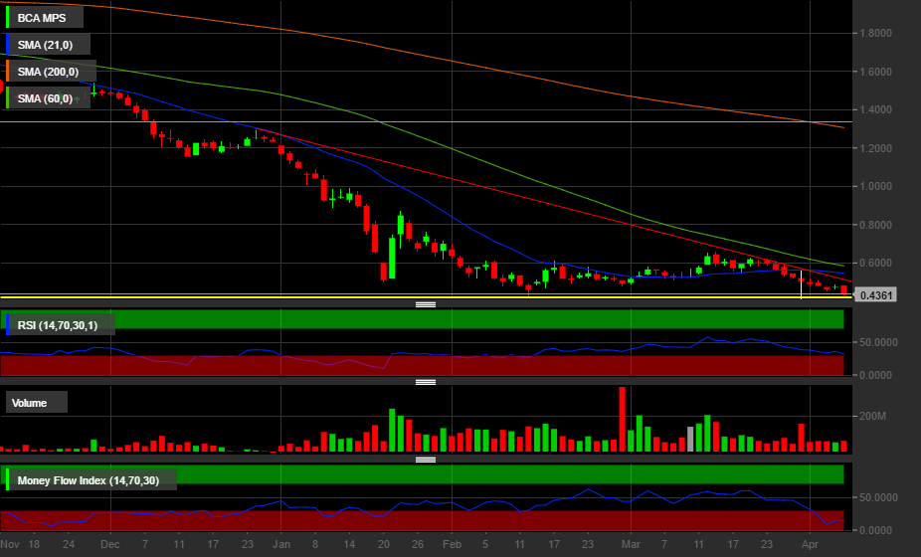921x557 pixels.
Task: Click the 1.4000 price axis value
Action: pos(876,109)
